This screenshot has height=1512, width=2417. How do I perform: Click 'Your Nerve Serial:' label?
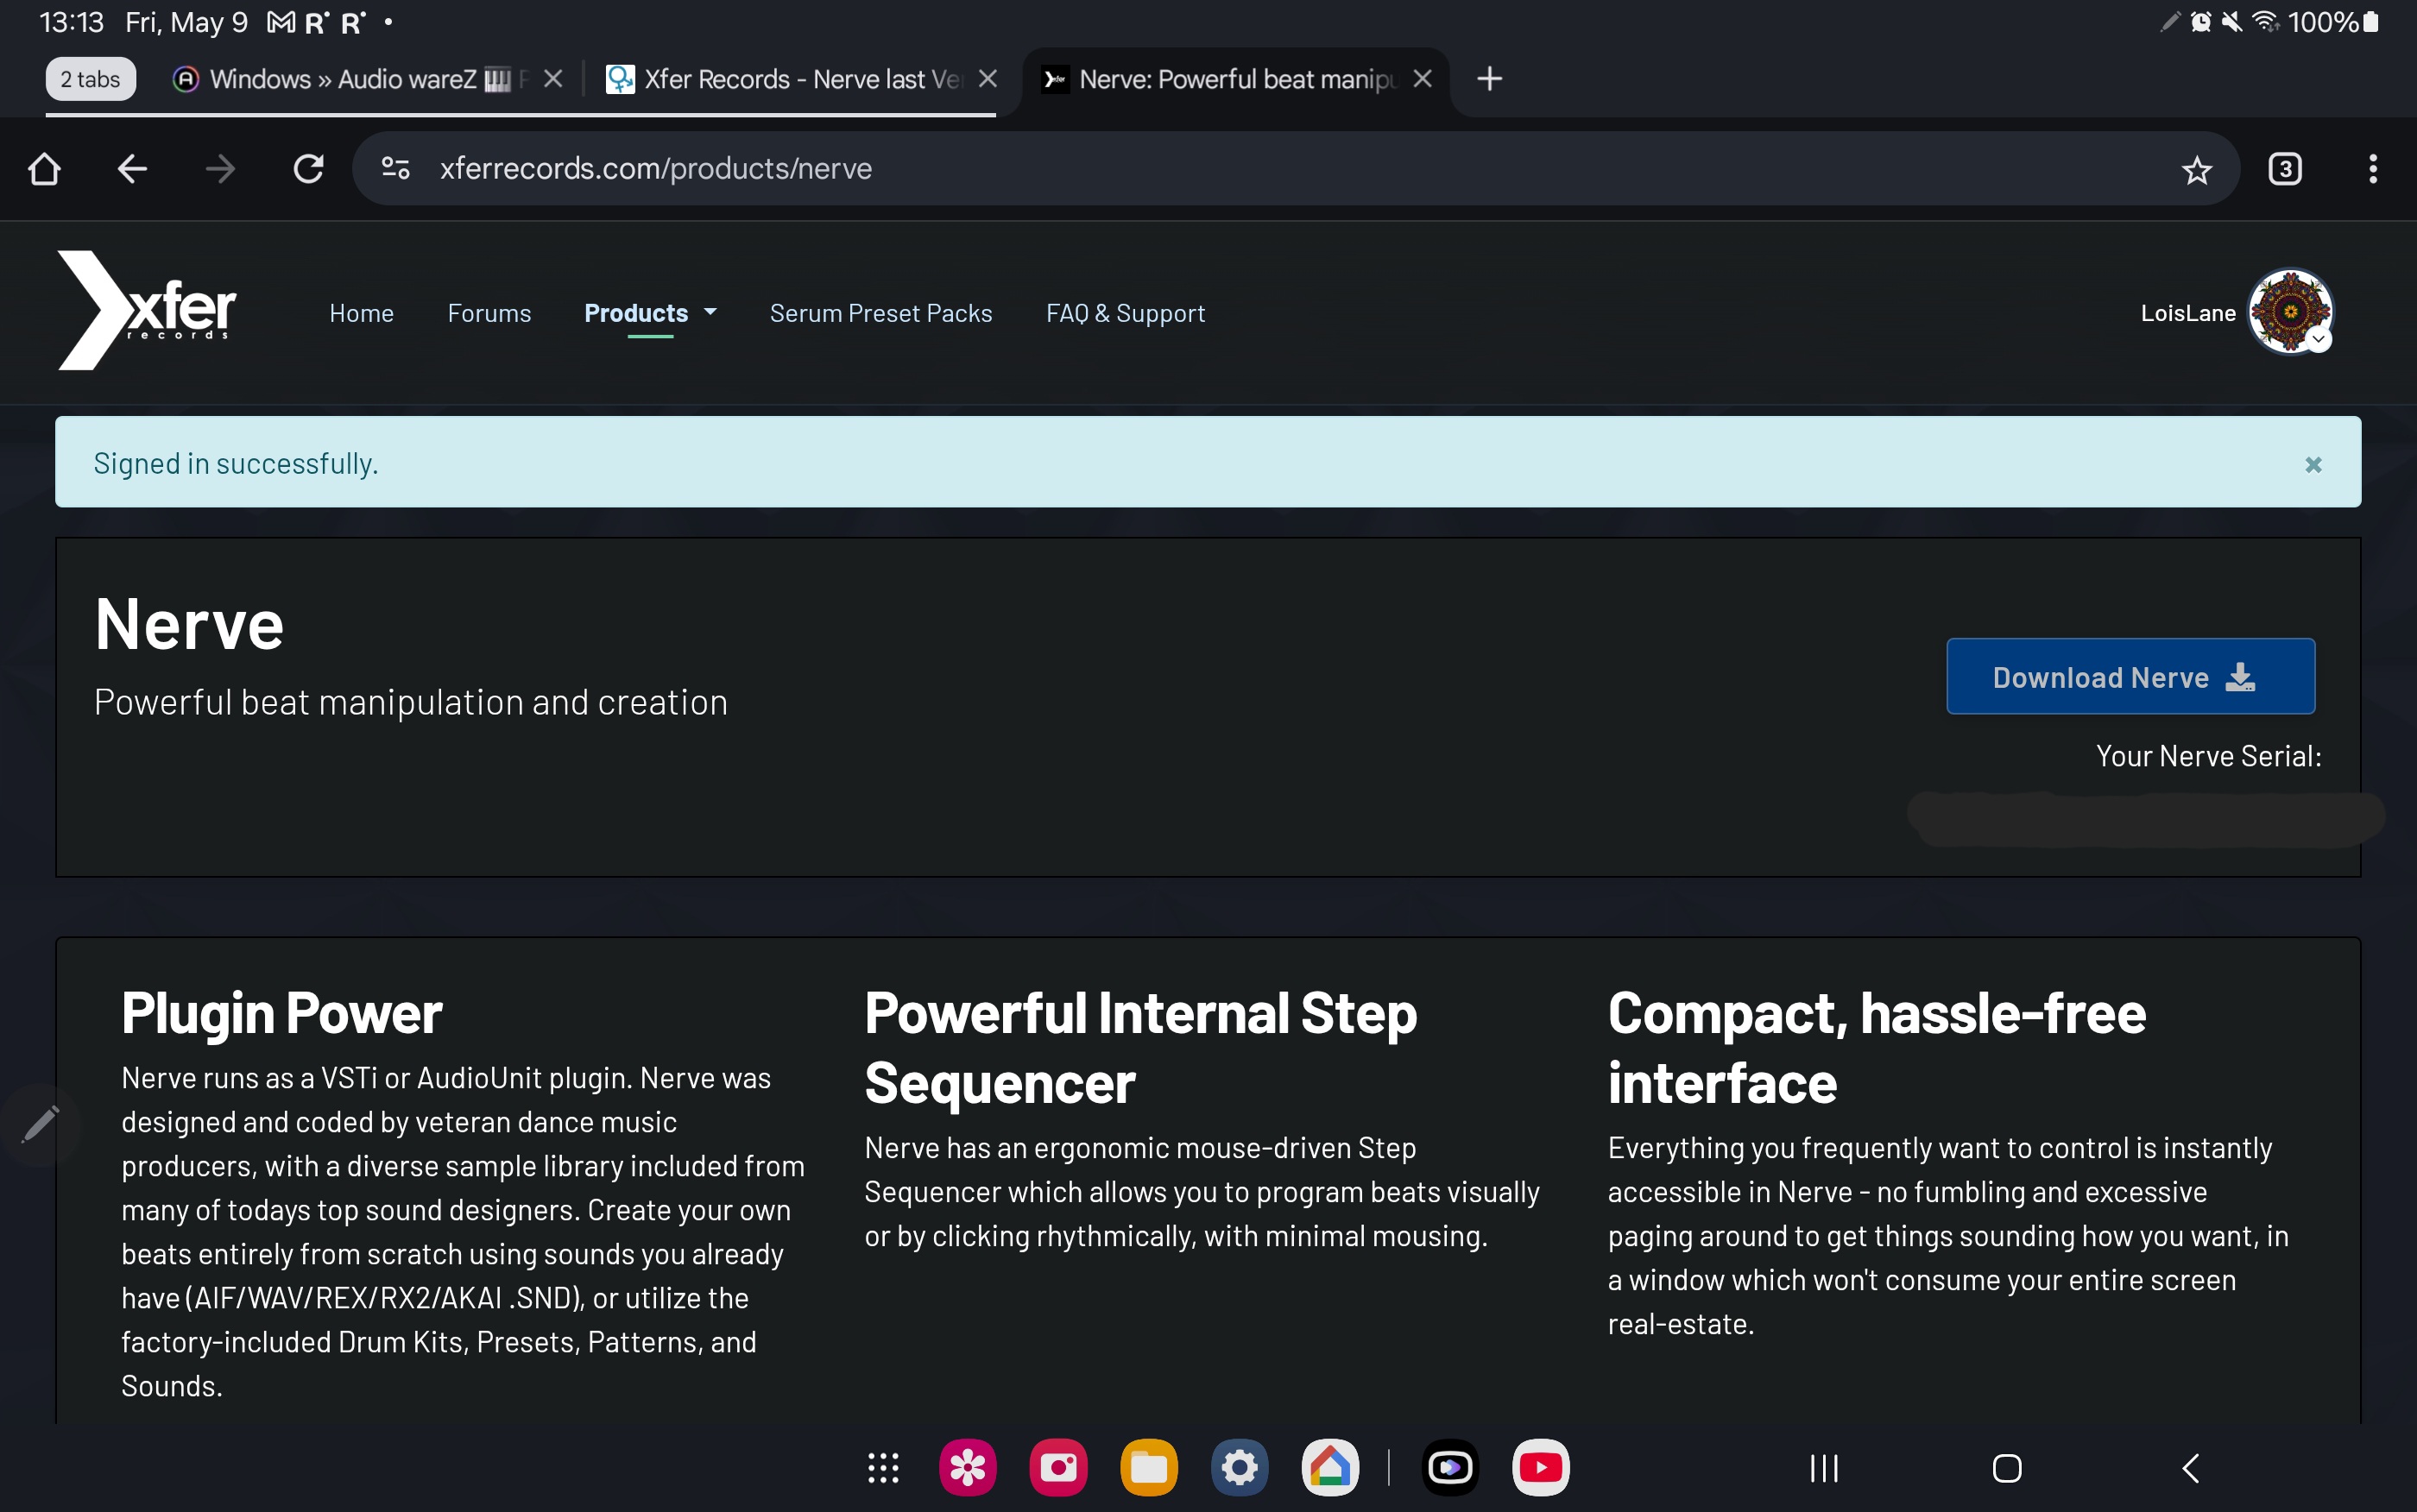pyautogui.click(x=2208, y=756)
